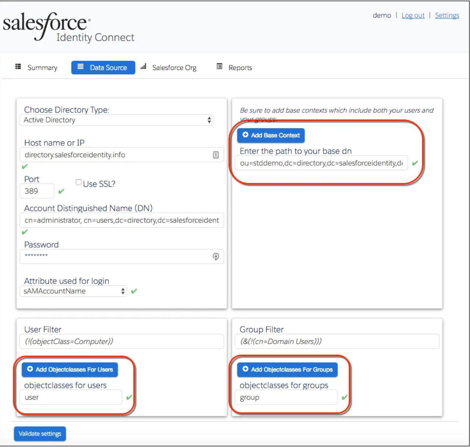The width and height of the screenshot is (470, 447).
Task: Click the Log out link
Action: tap(413, 15)
